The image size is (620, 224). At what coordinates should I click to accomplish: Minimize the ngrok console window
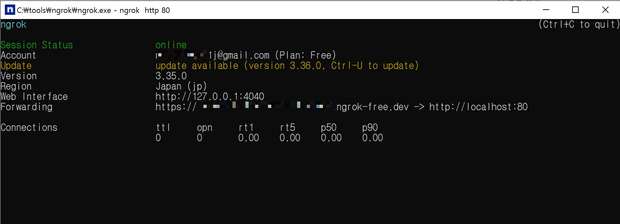[546, 10]
